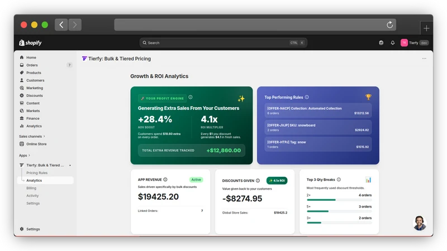The image size is (447, 251).
Task: Reload the page with the refresh icon
Action: coord(389,25)
